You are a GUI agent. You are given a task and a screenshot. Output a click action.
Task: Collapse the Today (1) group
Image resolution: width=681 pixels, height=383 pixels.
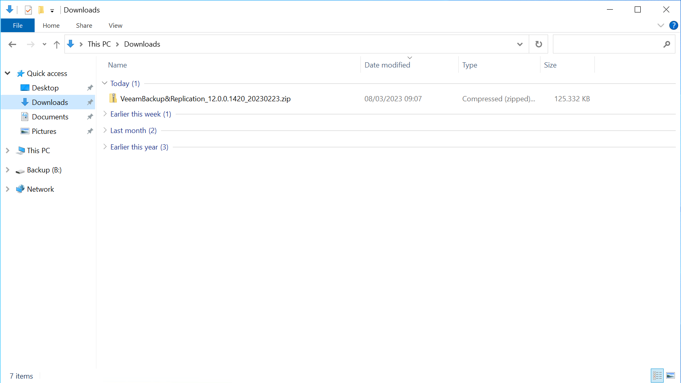click(x=105, y=83)
